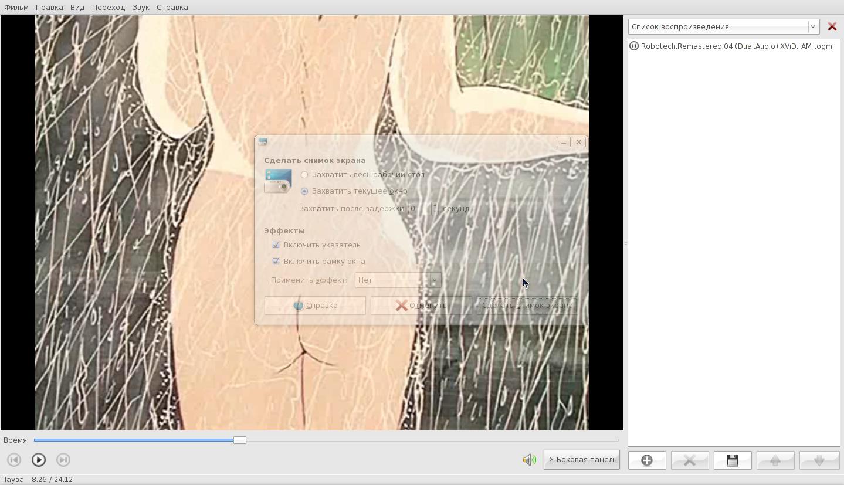Close the playlist sidebar with the red X
The width and height of the screenshot is (844, 485).
pyautogui.click(x=832, y=27)
